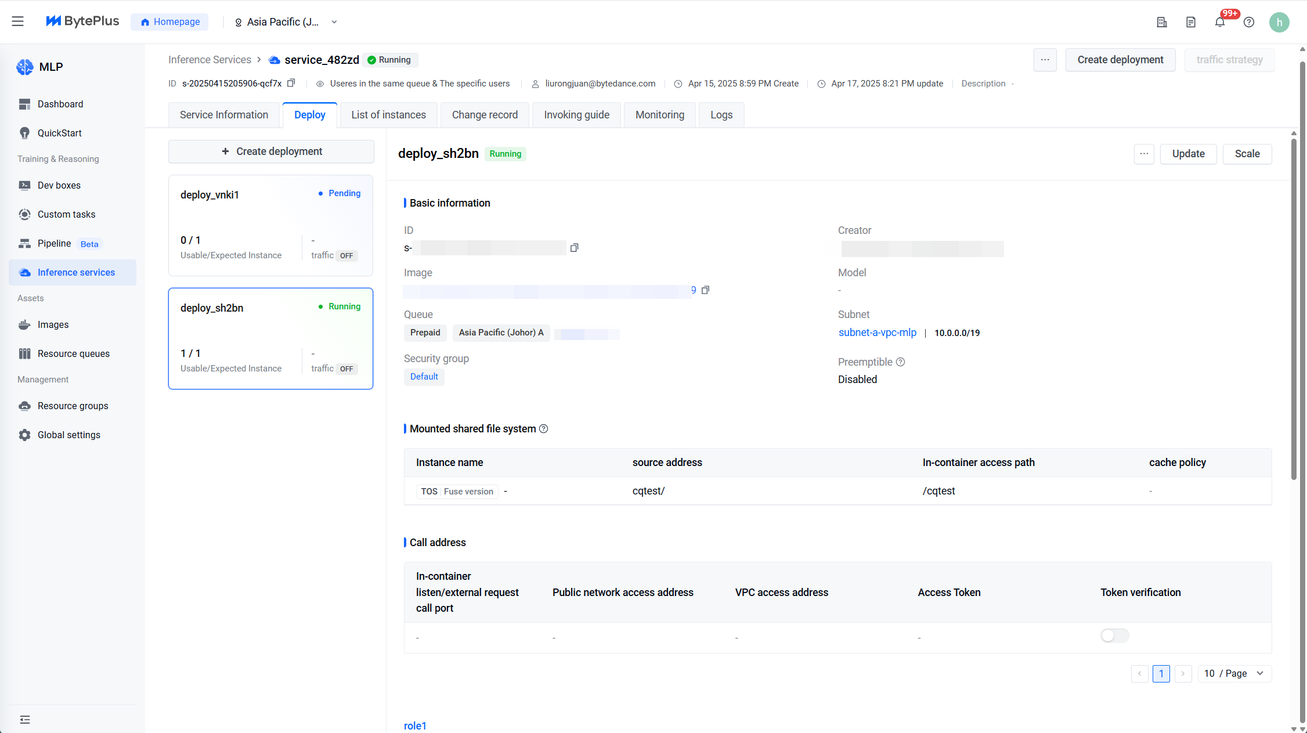Copy the service ID with copy icon
The height and width of the screenshot is (733, 1307).
point(291,83)
